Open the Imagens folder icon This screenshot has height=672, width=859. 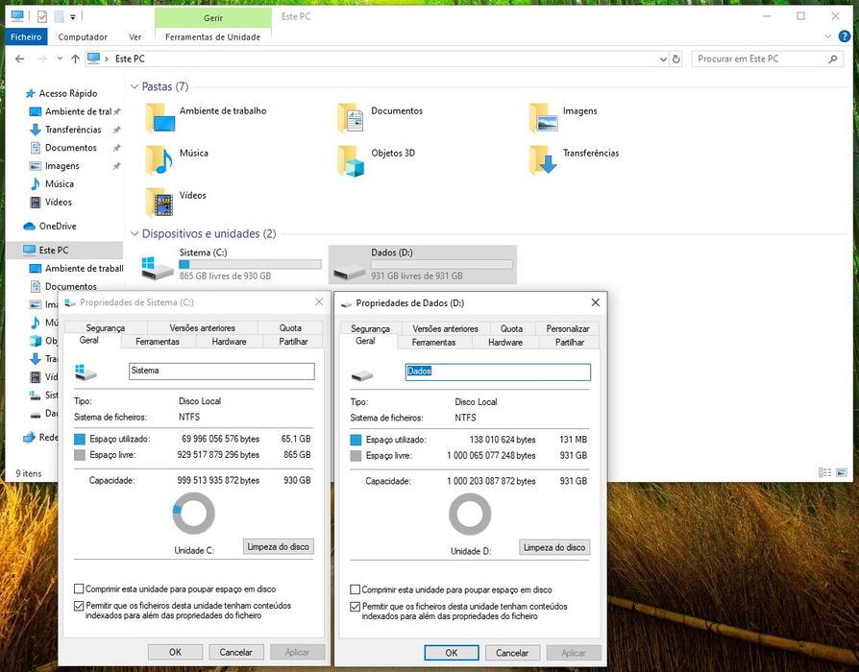(x=544, y=118)
